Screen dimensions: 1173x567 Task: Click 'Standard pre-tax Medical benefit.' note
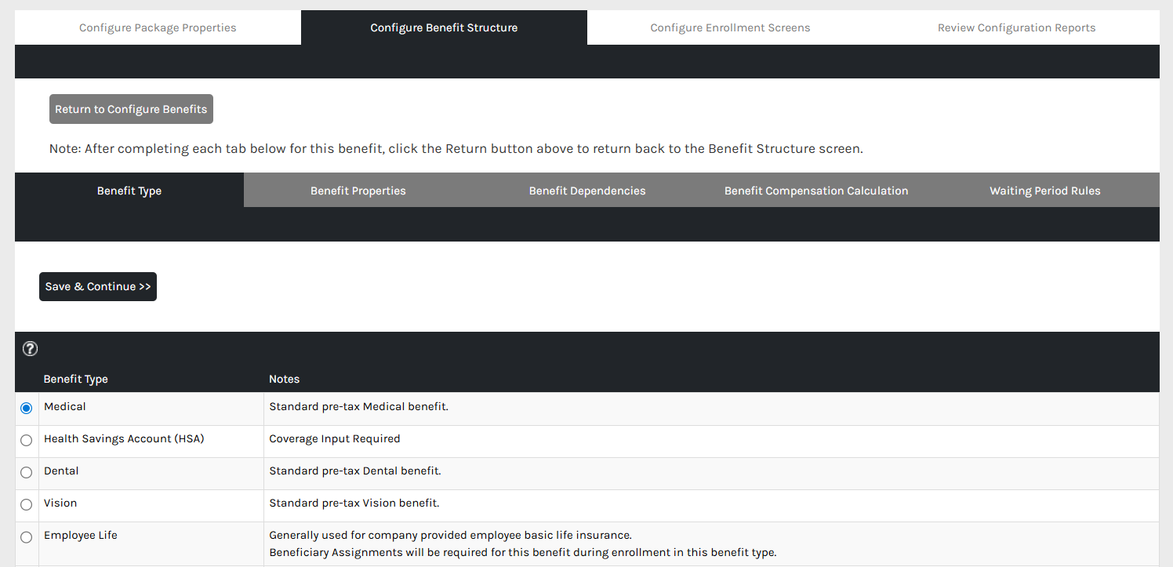[358, 406]
